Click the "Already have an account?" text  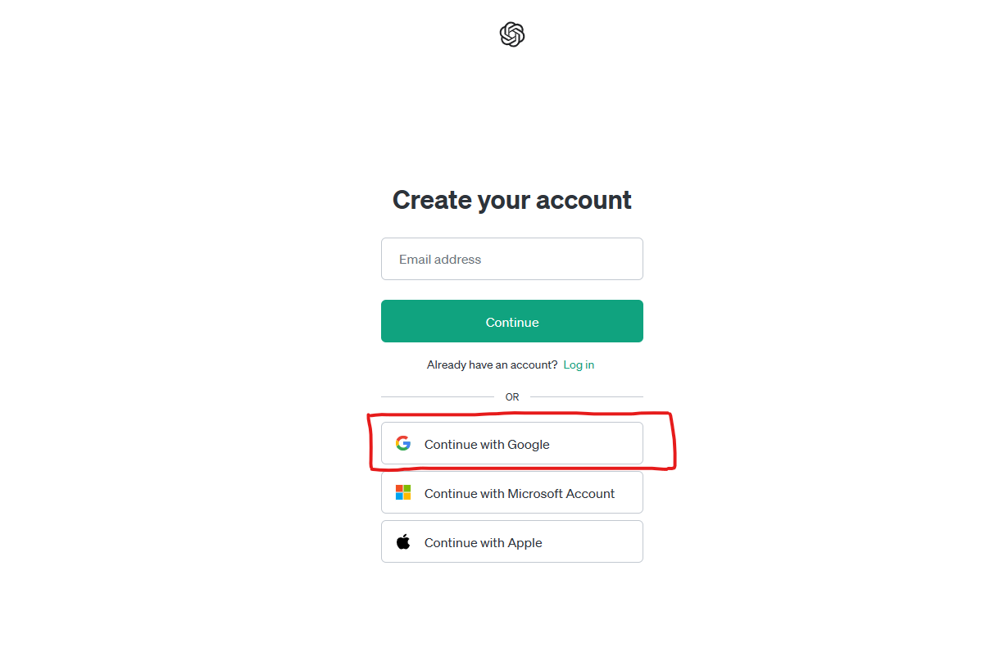pos(492,364)
